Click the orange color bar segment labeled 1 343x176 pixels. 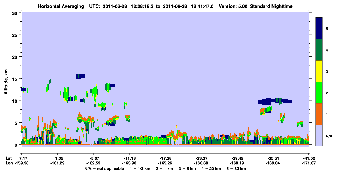point(319,114)
